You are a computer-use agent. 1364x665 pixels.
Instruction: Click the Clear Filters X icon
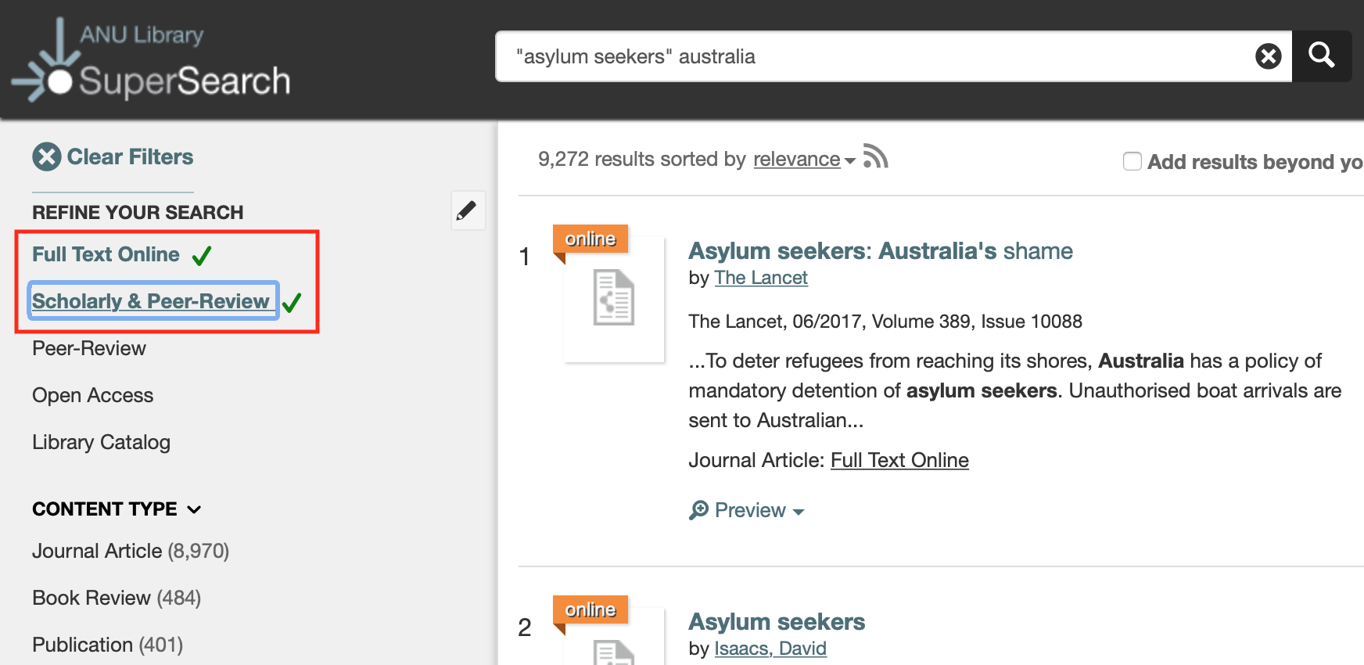click(47, 156)
